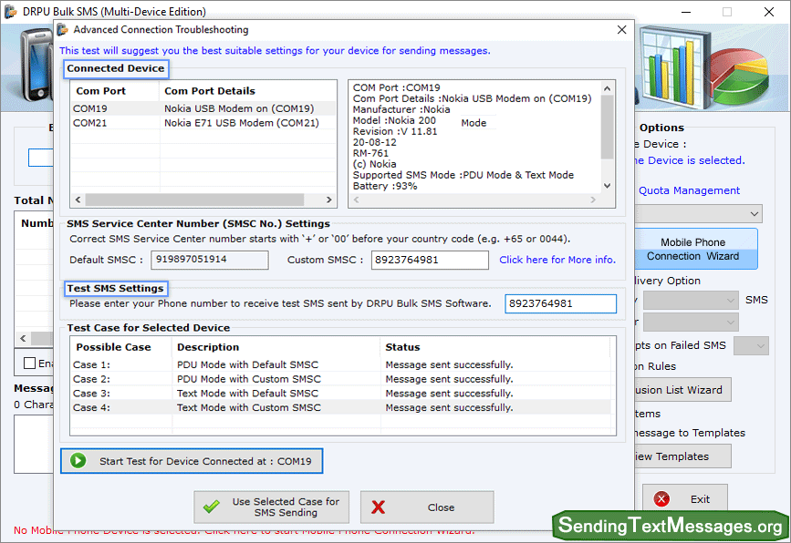Image resolution: width=791 pixels, height=543 pixels.
Task: Click Com Port column header
Action: (115, 91)
